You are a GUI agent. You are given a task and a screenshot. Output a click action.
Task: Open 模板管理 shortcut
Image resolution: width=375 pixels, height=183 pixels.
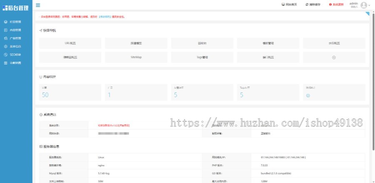[x=268, y=43]
